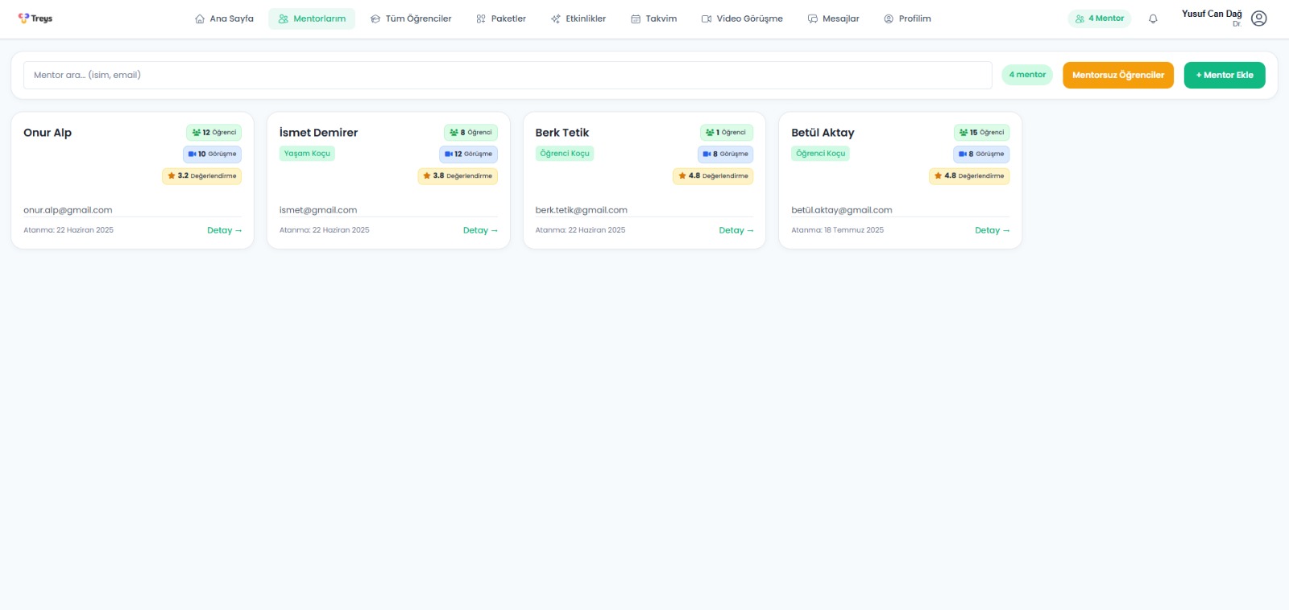
Task: Focus the Mentor ara search field
Action: (x=508, y=75)
